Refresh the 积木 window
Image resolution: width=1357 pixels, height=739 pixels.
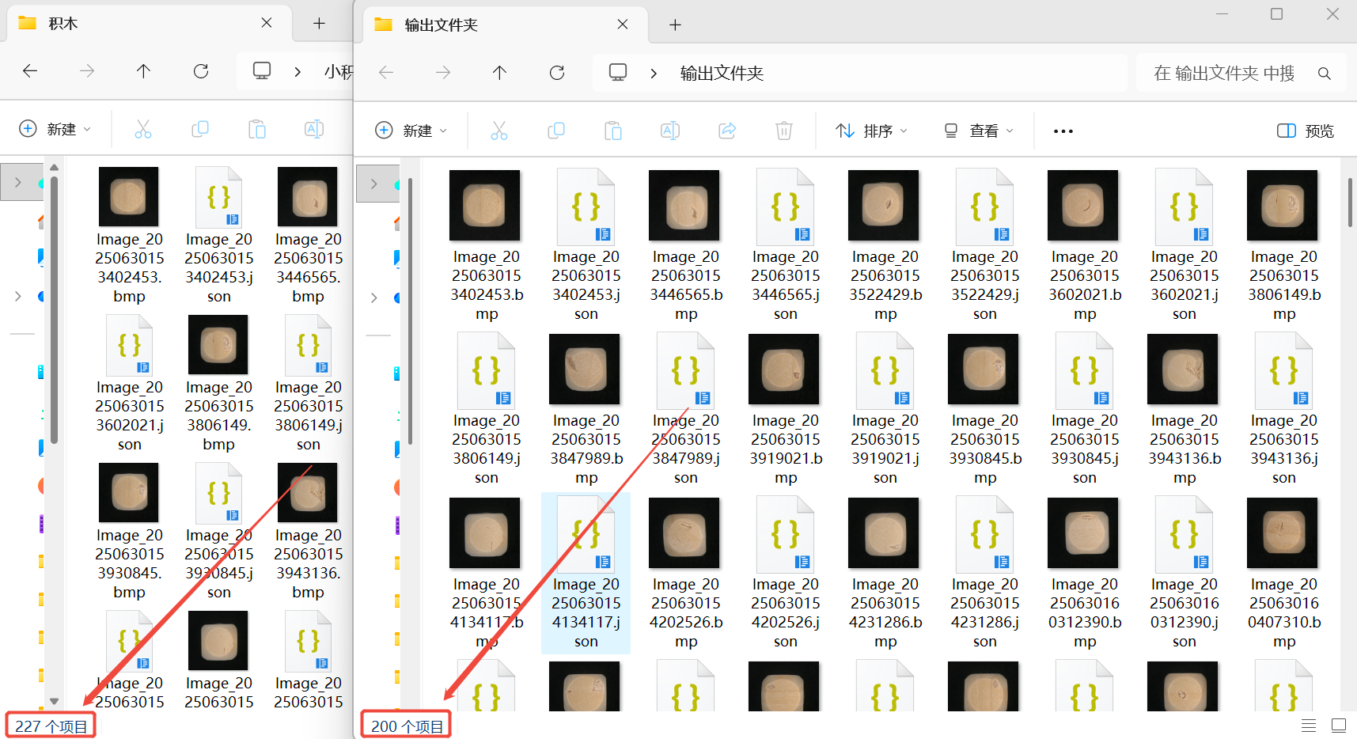click(x=201, y=71)
